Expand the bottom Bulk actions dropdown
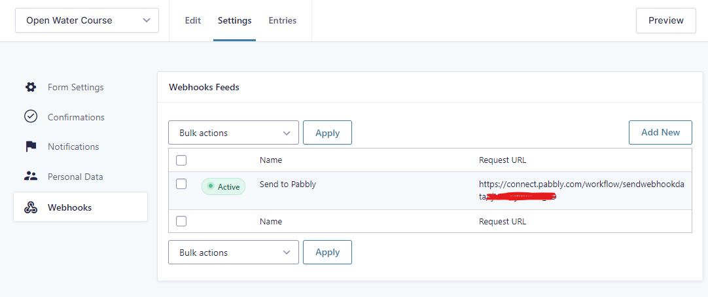The image size is (708, 297). [x=234, y=253]
